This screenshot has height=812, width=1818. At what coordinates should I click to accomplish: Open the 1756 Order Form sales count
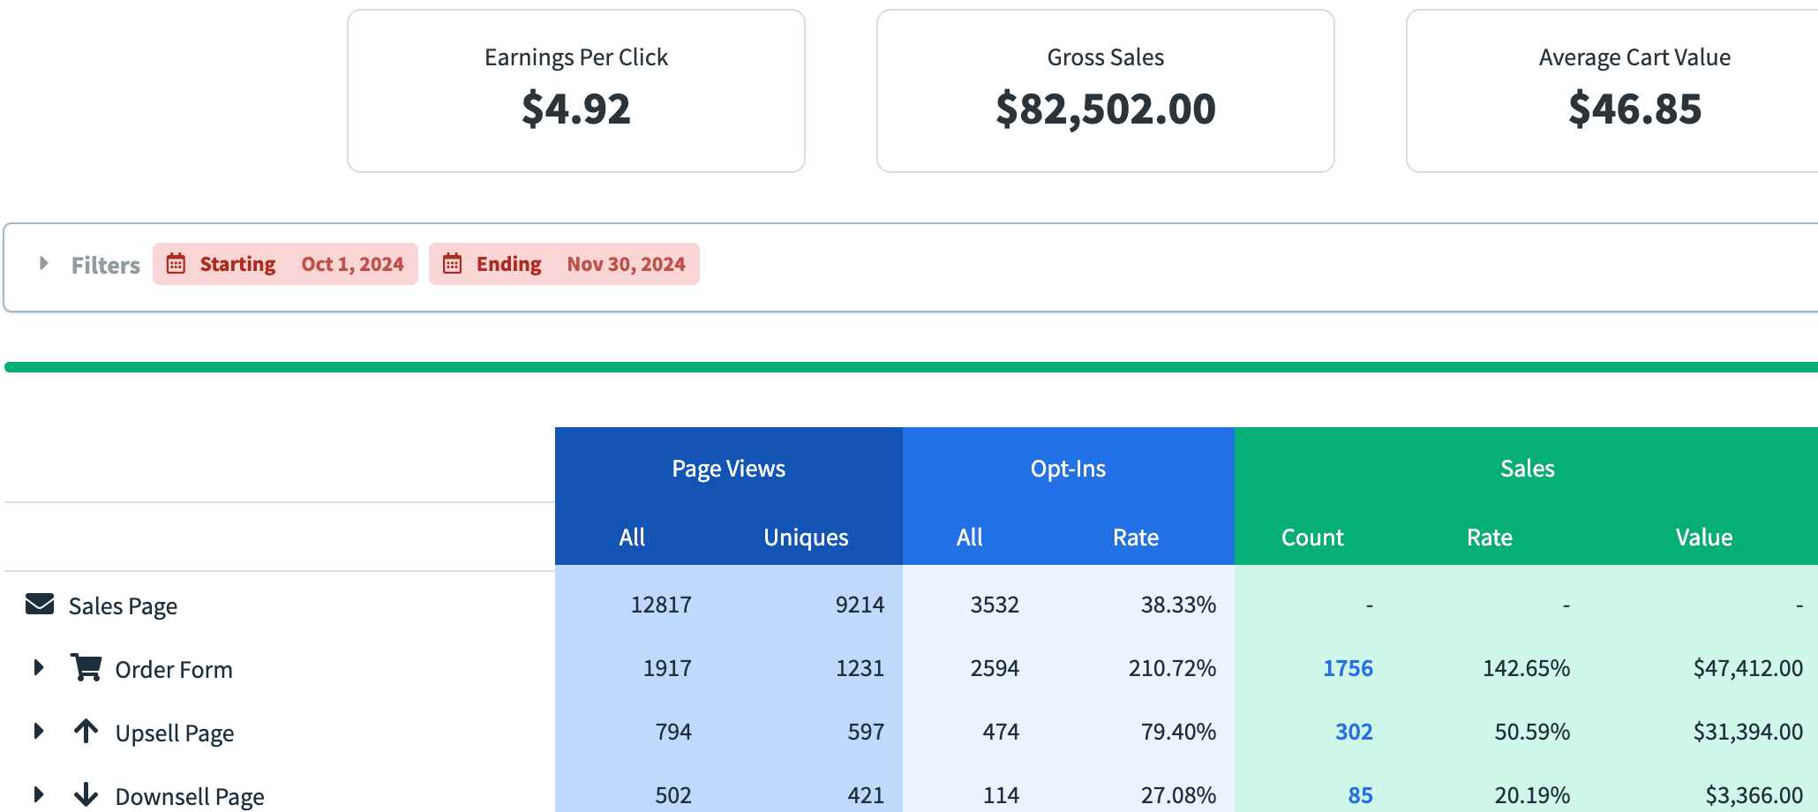tap(1348, 668)
